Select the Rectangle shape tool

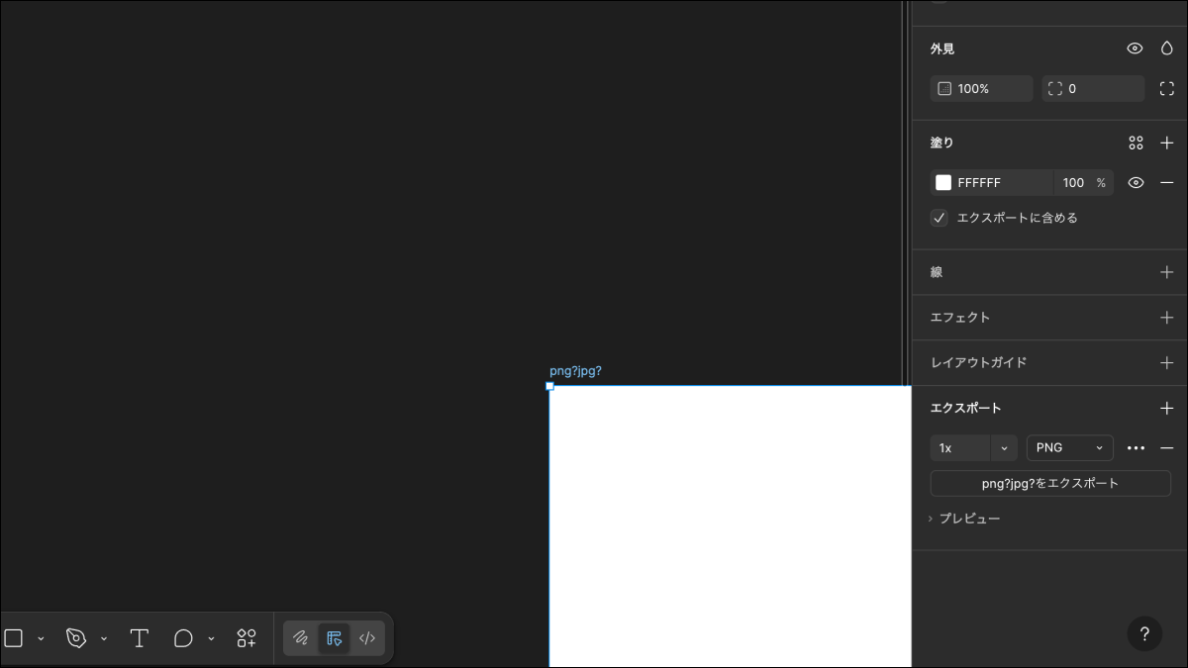[x=14, y=638]
